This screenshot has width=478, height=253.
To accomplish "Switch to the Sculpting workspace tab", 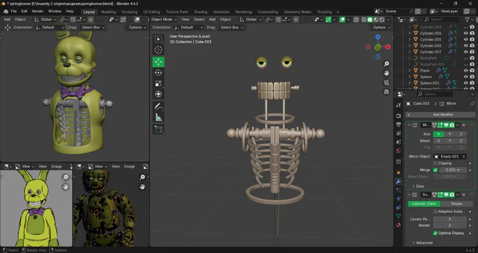I will point(129,12).
